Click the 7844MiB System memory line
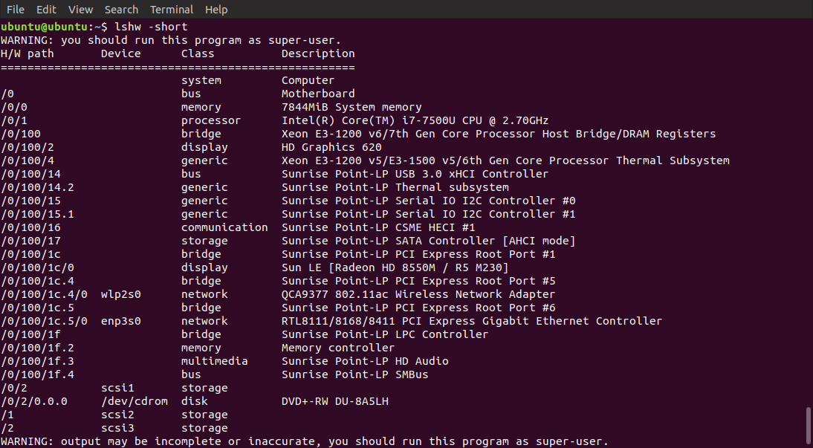Screen dimensions: 813x448 click(351, 106)
